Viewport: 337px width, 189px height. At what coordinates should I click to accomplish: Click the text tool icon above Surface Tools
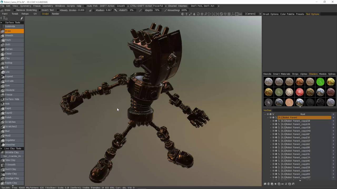coord(4,18)
